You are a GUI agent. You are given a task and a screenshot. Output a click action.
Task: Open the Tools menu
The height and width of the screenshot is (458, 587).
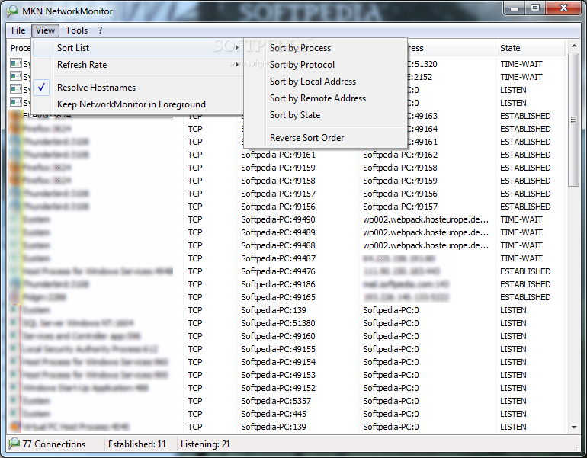pos(76,30)
